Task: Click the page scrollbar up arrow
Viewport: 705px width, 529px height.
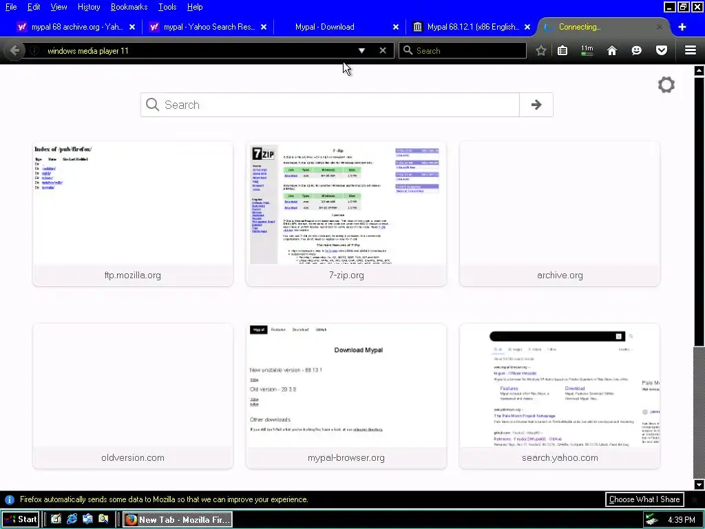Action: [x=699, y=70]
